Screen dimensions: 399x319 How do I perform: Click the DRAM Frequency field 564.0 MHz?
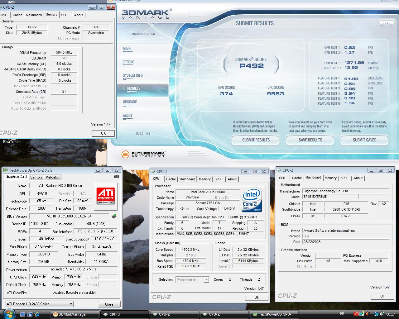tap(64, 52)
